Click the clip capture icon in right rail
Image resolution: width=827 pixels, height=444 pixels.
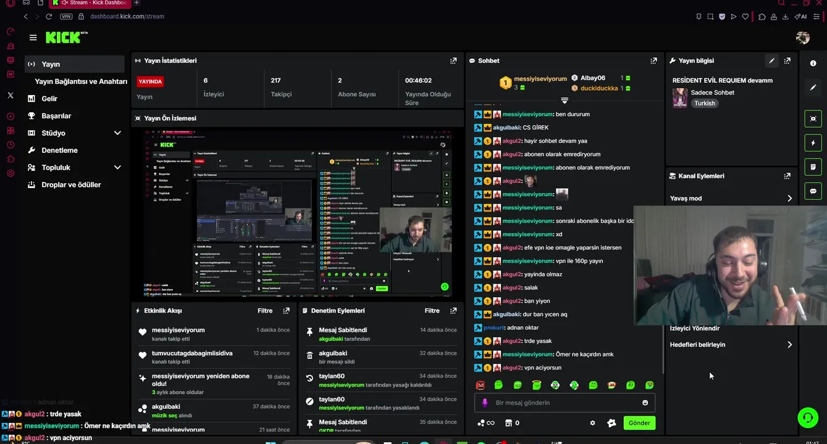point(813,119)
